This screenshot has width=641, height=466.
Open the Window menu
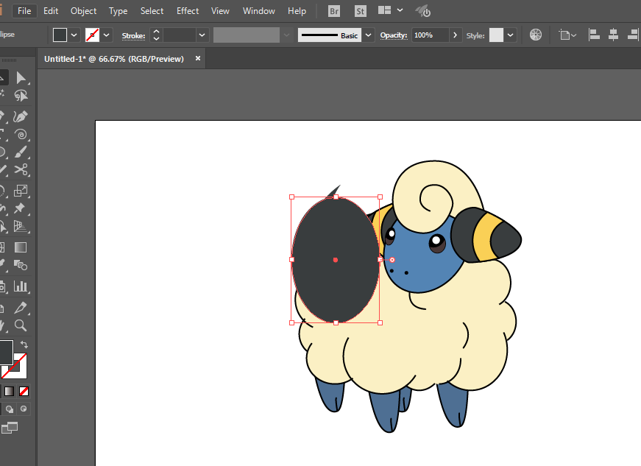(x=259, y=11)
